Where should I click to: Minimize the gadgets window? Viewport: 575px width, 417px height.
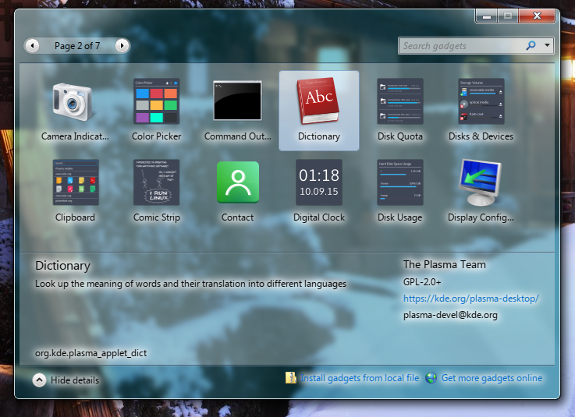487,16
